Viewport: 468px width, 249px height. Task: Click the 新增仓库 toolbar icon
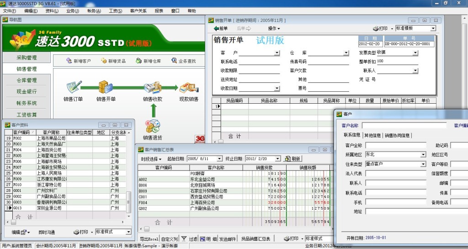pos(139,60)
